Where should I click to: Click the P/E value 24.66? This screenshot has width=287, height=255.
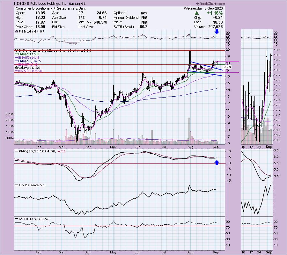[x=102, y=13]
